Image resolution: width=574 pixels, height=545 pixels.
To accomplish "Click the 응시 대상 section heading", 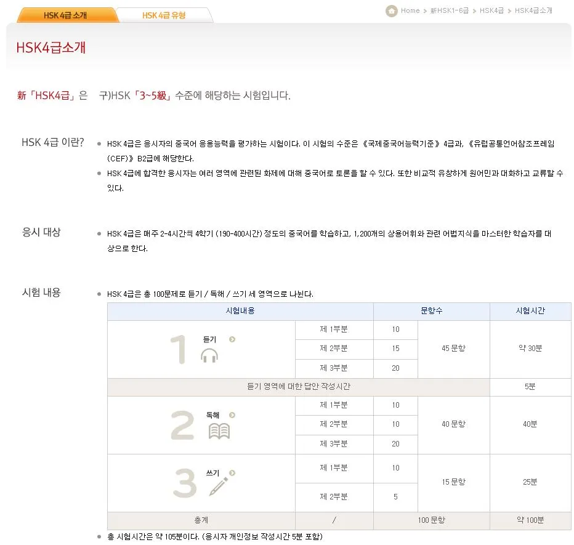I will (x=41, y=232).
